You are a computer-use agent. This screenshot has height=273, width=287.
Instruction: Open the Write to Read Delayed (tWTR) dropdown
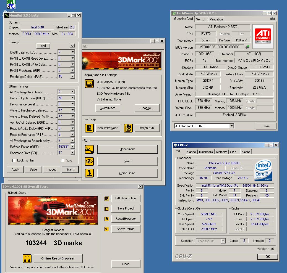tap(73, 116)
